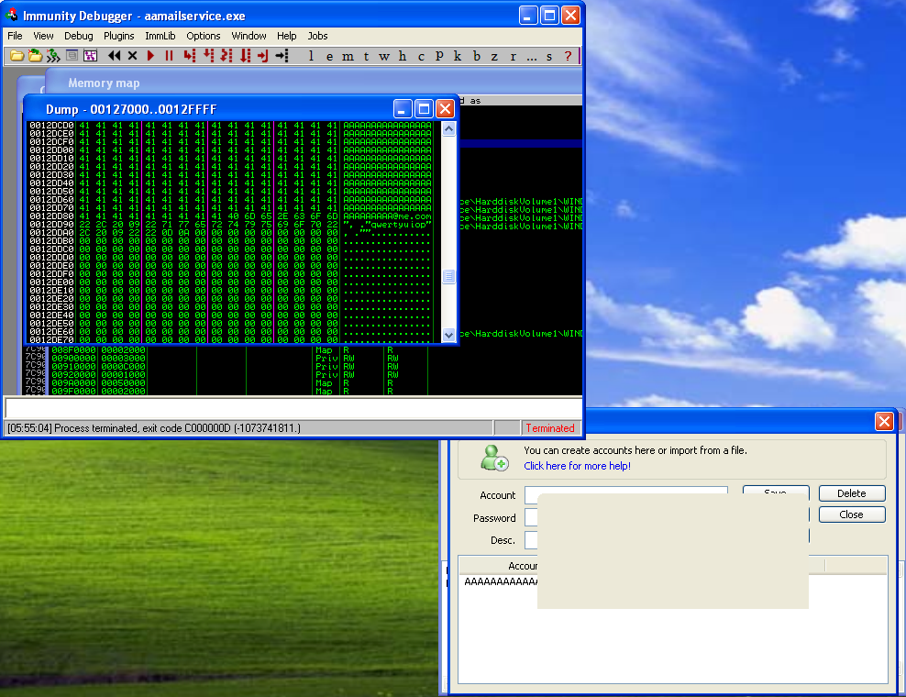Select dump row at address 0012DCD0
The image size is (906, 697).
(230, 125)
